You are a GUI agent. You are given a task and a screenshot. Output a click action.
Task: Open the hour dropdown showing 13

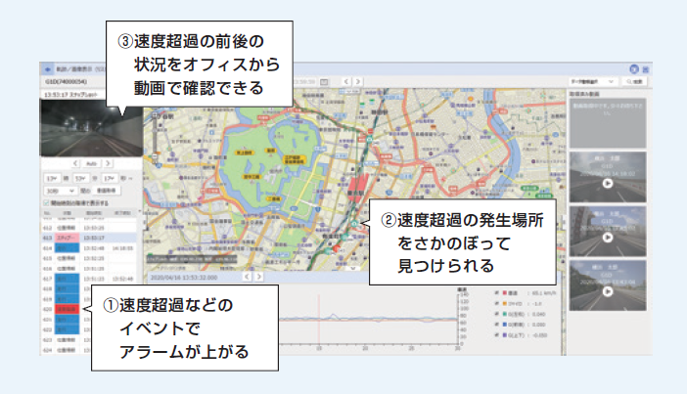click(52, 179)
